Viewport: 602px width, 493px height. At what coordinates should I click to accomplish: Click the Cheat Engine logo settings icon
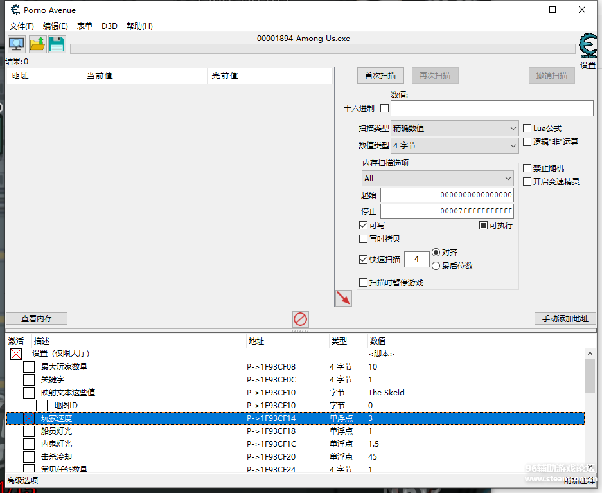pos(587,46)
